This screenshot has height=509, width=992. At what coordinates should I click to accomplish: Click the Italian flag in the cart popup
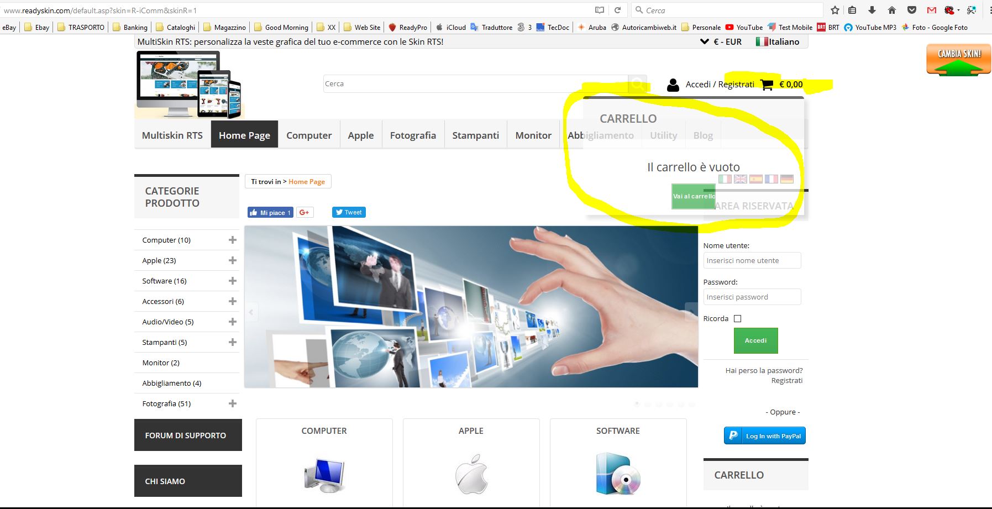pos(725,179)
